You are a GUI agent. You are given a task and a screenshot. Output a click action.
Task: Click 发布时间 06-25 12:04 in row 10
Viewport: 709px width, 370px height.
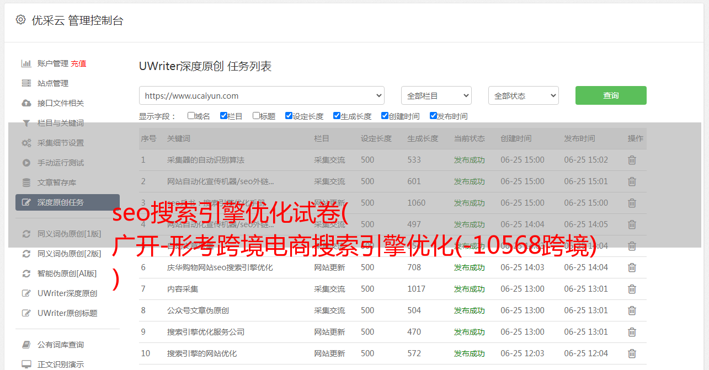[586, 353]
